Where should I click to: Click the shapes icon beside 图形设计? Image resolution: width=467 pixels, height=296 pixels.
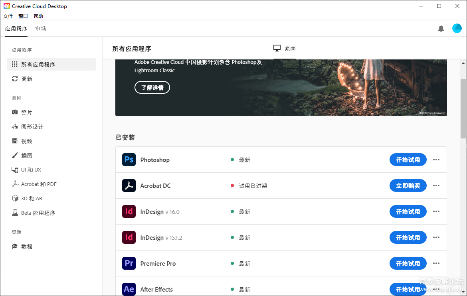15,126
